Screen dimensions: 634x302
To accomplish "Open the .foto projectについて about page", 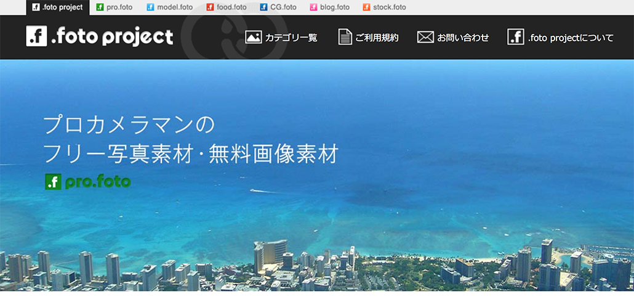I will coord(570,38).
